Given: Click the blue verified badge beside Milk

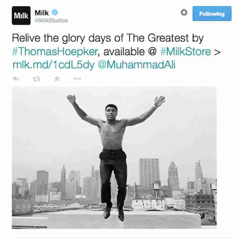Looking at the screenshot, I should point(55,12).
